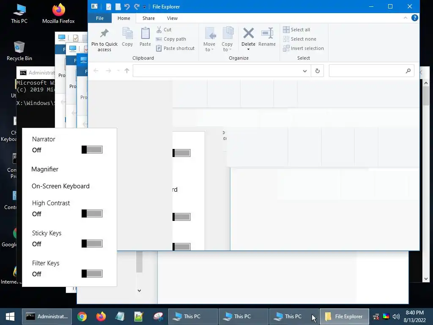Switch to Administrator command prompt taskbar button

coord(47,317)
